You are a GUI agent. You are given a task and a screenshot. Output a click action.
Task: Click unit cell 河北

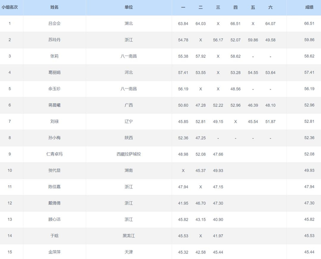coord(128,72)
